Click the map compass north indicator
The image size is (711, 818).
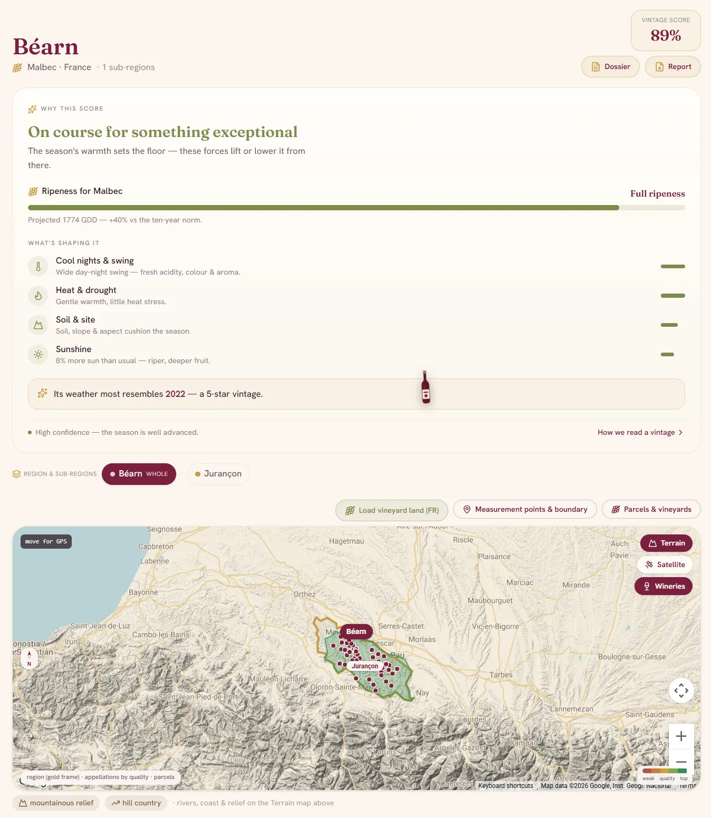coord(29,658)
